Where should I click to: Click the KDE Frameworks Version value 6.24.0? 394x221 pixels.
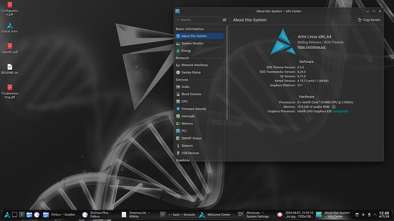(x=301, y=72)
